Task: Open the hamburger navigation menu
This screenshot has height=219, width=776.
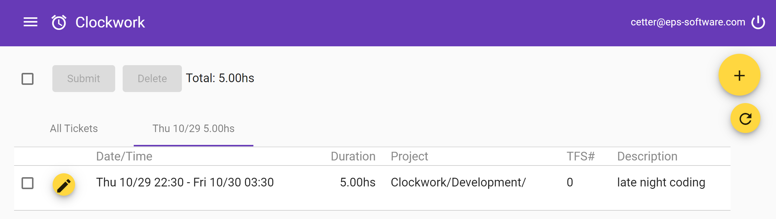Action: [x=31, y=22]
